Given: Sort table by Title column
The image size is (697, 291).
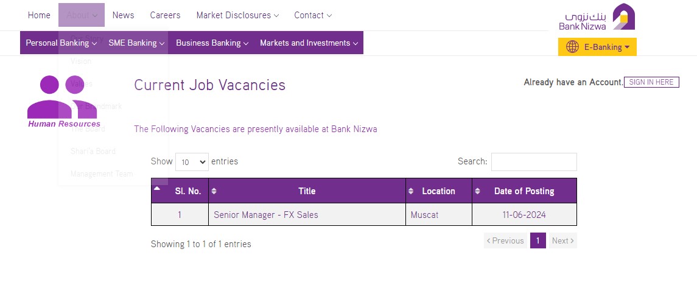Looking at the screenshot, I should point(307,191).
